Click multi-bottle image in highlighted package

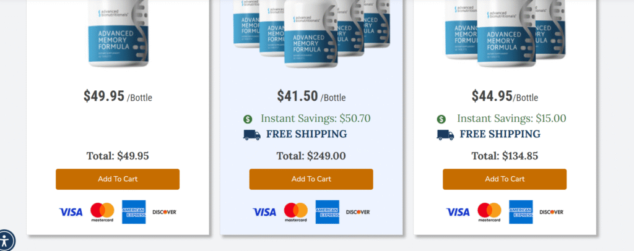[x=311, y=33]
